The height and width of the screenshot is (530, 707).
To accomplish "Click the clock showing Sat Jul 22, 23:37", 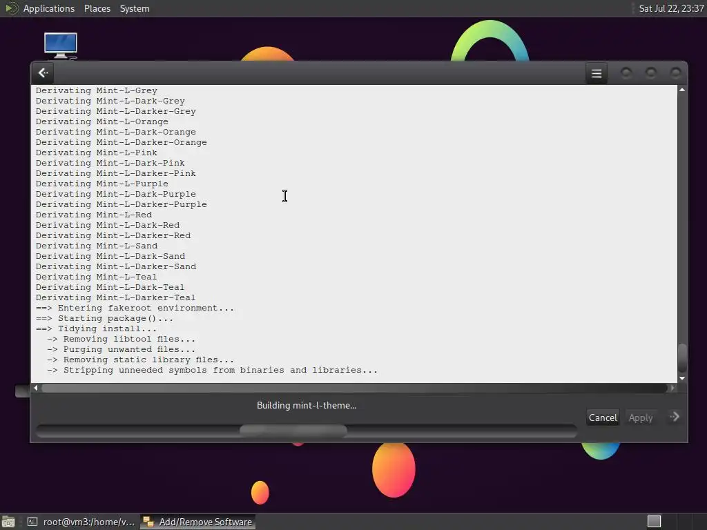I will click(x=671, y=8).
